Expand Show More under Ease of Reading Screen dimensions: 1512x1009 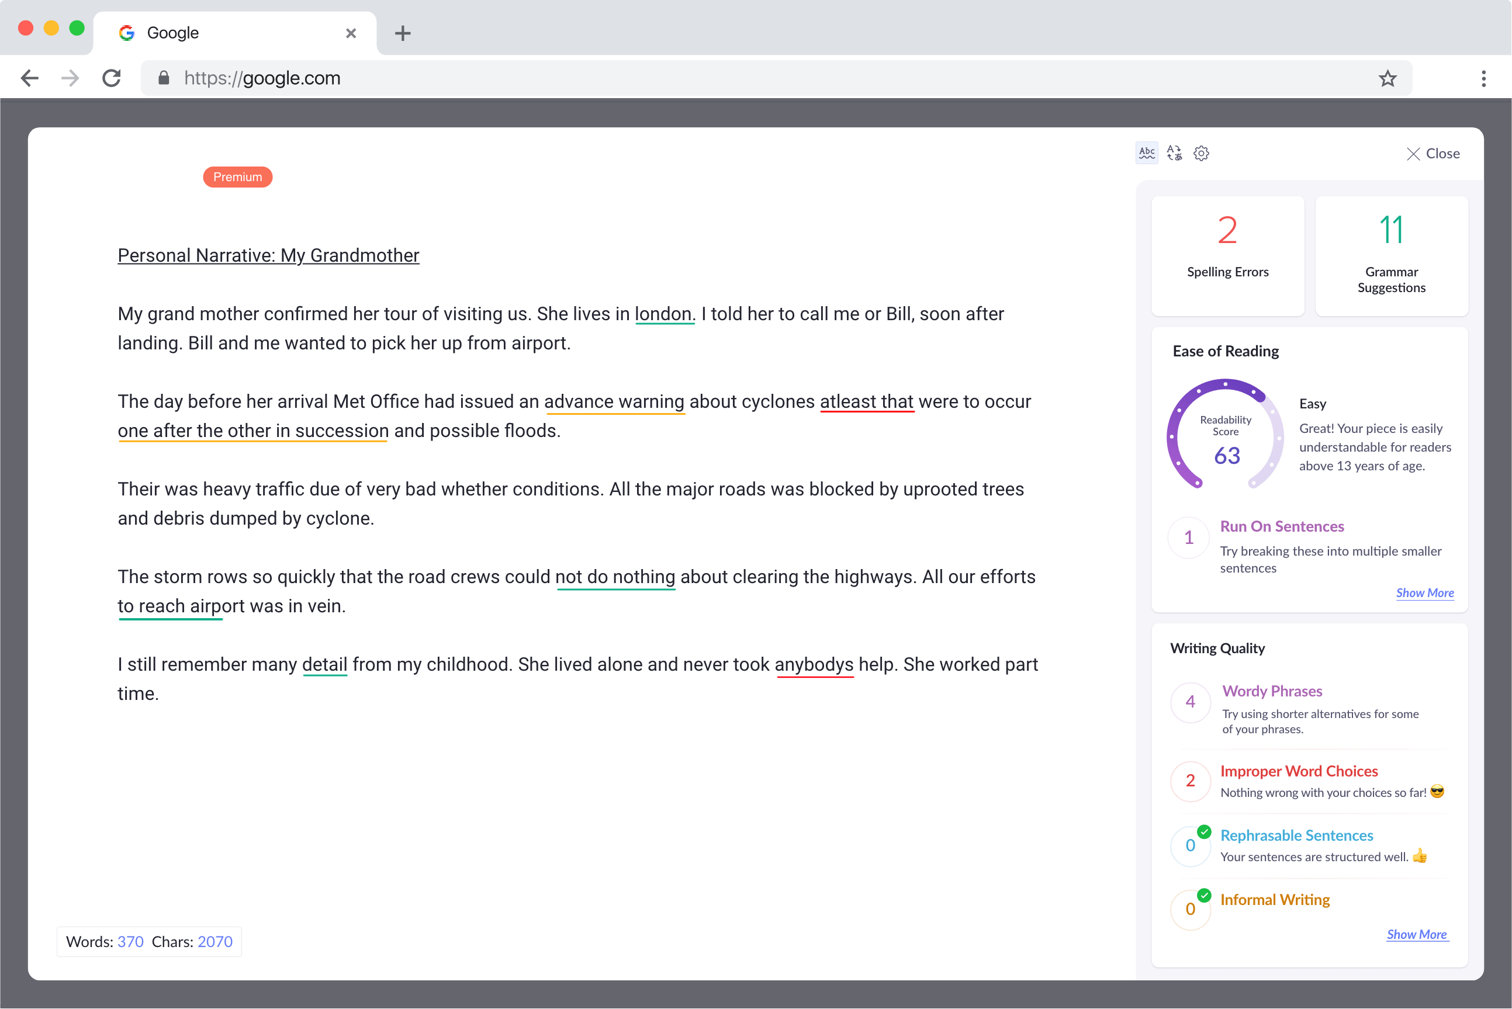(1424, 592)
